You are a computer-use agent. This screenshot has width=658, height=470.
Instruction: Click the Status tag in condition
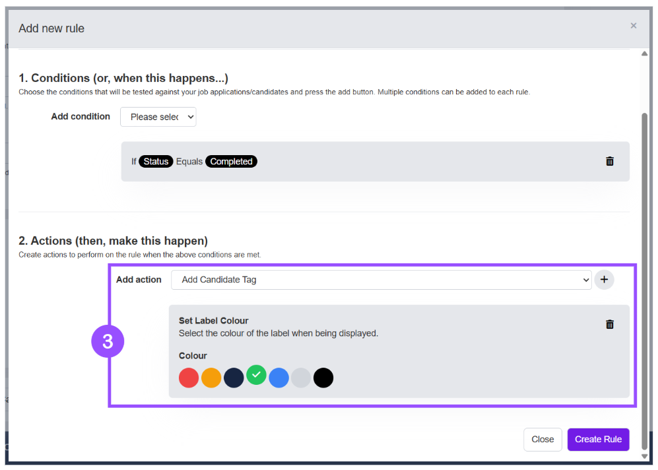(156, 162)
